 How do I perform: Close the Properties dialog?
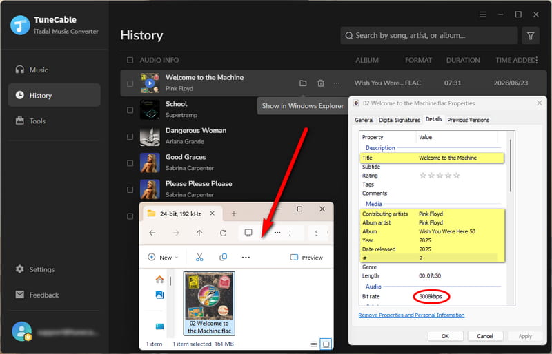click(x=540, y=103)
